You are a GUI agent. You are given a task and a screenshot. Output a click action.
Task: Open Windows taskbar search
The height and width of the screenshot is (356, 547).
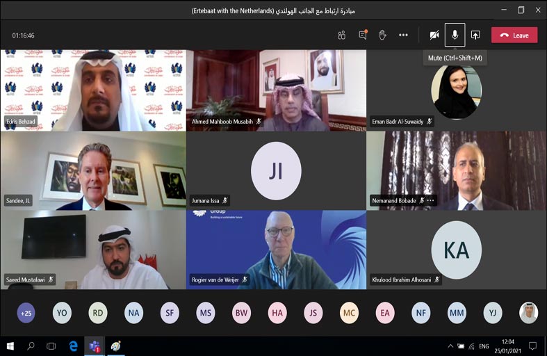click(x=31, y=346)
